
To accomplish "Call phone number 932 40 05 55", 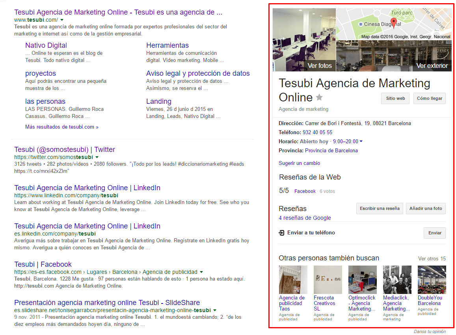I will 317,133.
